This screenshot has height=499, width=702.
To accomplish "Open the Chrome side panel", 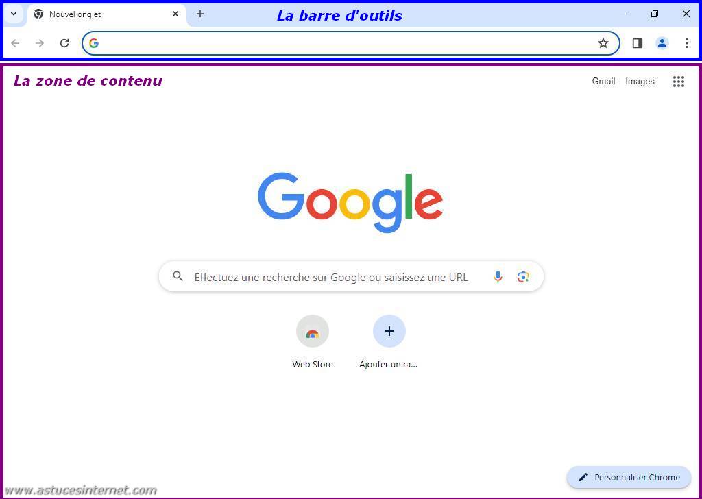I will coord(637,42).
